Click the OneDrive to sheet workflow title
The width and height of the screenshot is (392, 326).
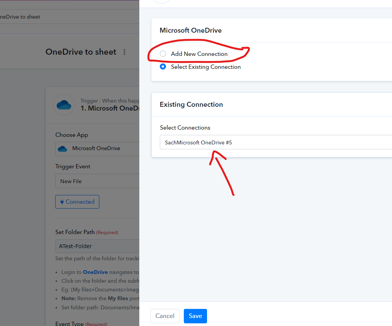(x=81, y=52)
